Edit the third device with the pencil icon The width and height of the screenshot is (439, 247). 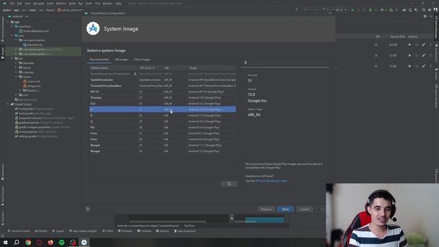coord(424,67)
